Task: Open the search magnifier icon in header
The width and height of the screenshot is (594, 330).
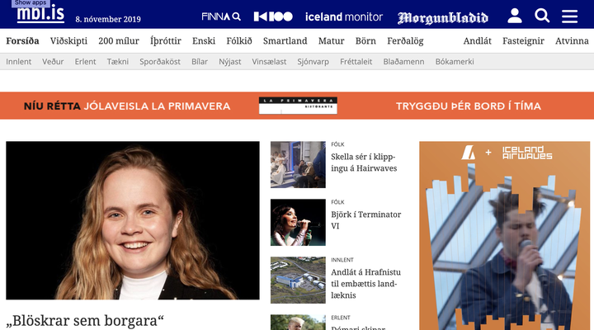Action: point(542,16)
